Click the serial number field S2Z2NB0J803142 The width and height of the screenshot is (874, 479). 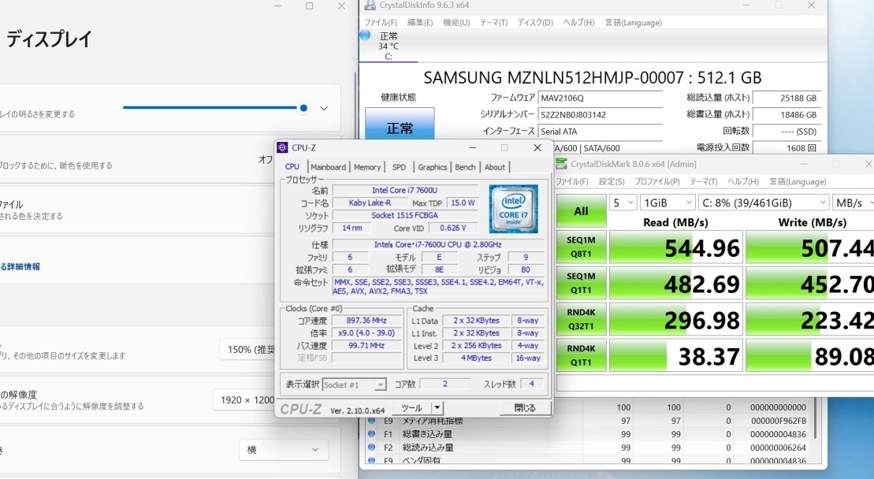point(601,115)
